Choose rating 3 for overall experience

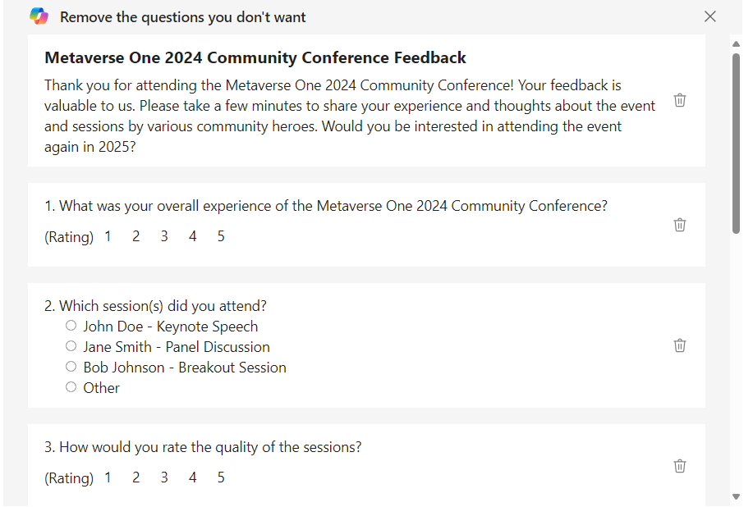tap(164, 236)
